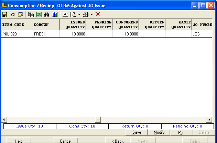The width and height of the screenshot is (217, 143).
Task: Expand the printer options dropdown arrow
Action: 91,14
